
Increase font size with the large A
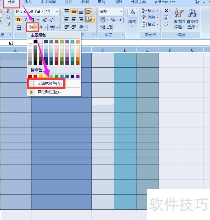pyautogui.click(x=44, y=20)
